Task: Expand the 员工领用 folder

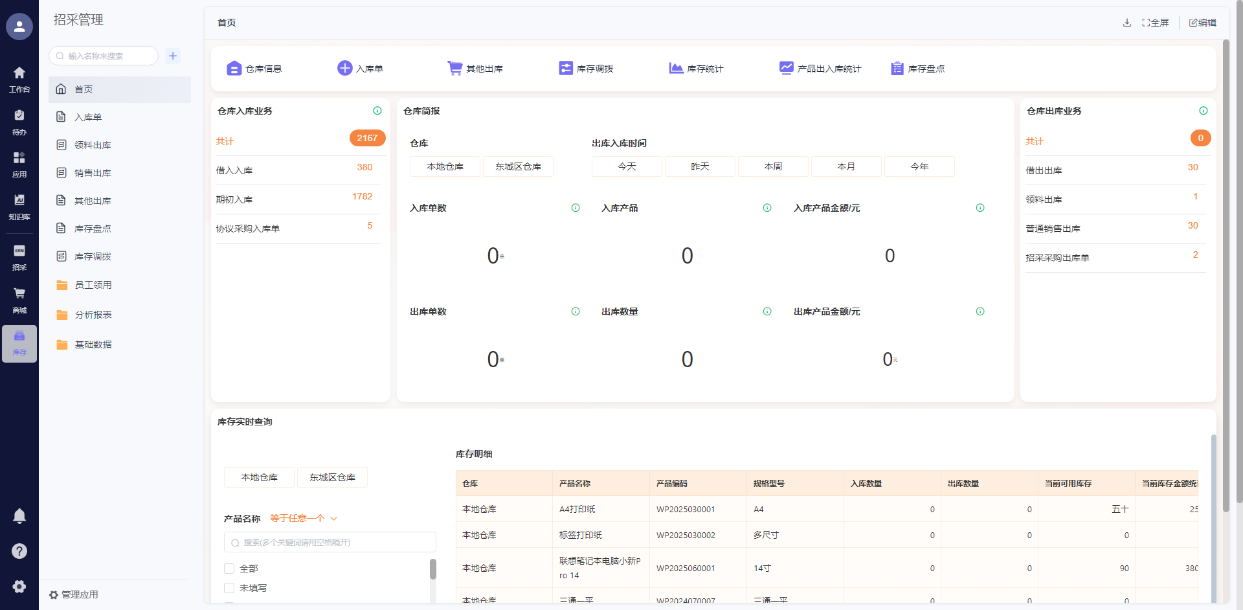Action: 93,285
